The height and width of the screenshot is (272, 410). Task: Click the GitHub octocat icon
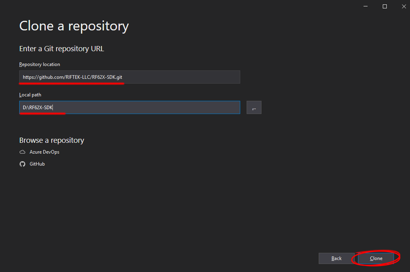coord(22,164)
